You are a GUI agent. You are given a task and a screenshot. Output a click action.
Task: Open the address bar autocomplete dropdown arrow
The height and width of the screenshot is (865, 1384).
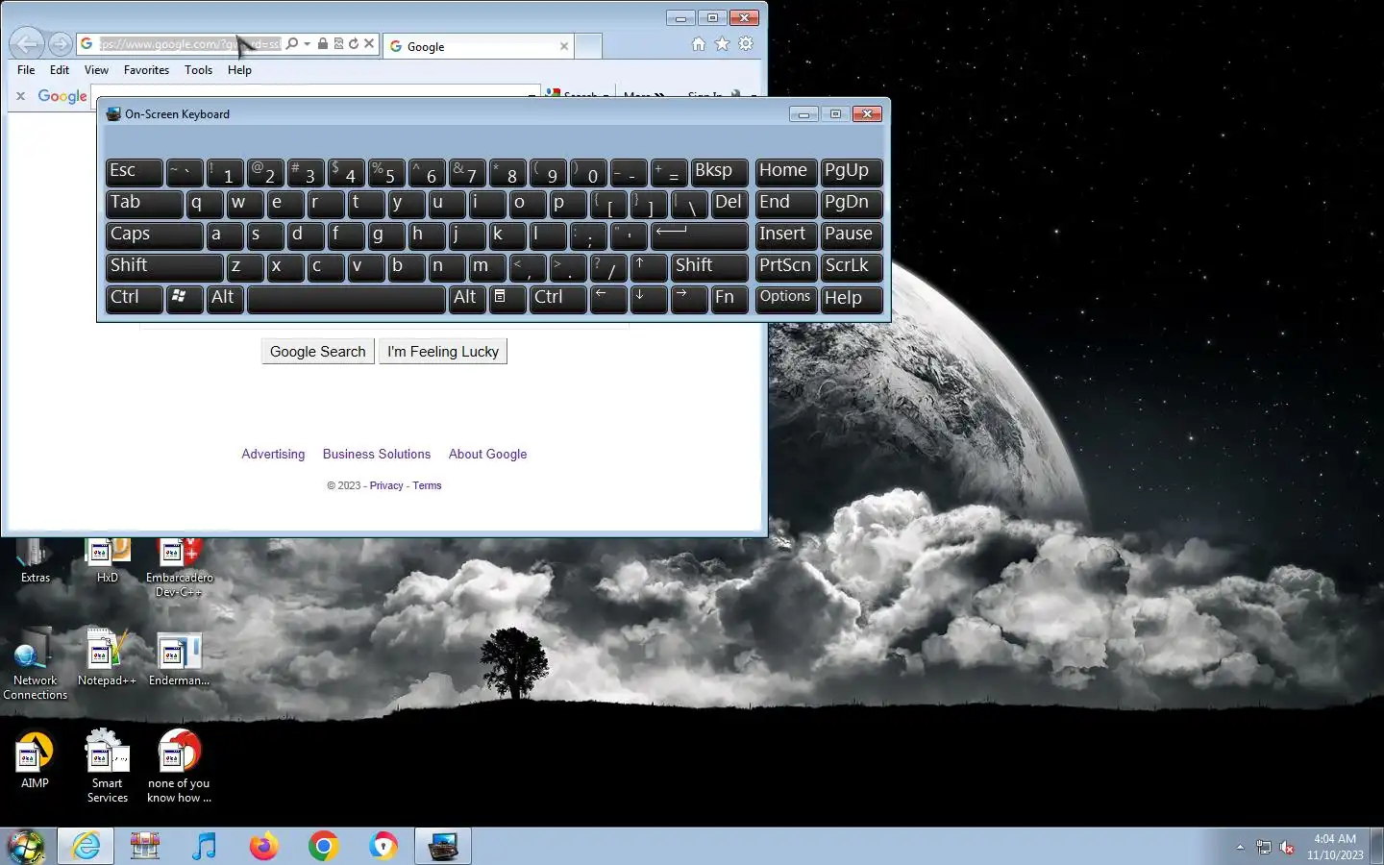tap(307, 43)
